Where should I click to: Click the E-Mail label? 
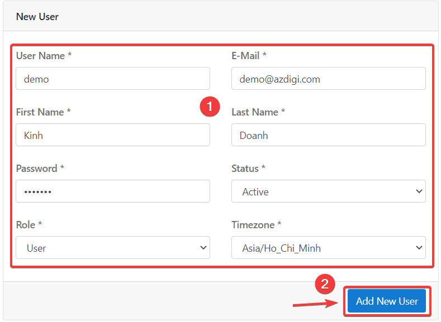[x=249, y=56]
